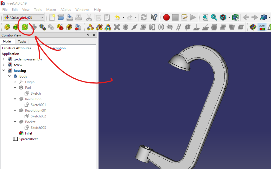
Task: Select Sketch003 under Pocket
Action: [x=38, y=128]
